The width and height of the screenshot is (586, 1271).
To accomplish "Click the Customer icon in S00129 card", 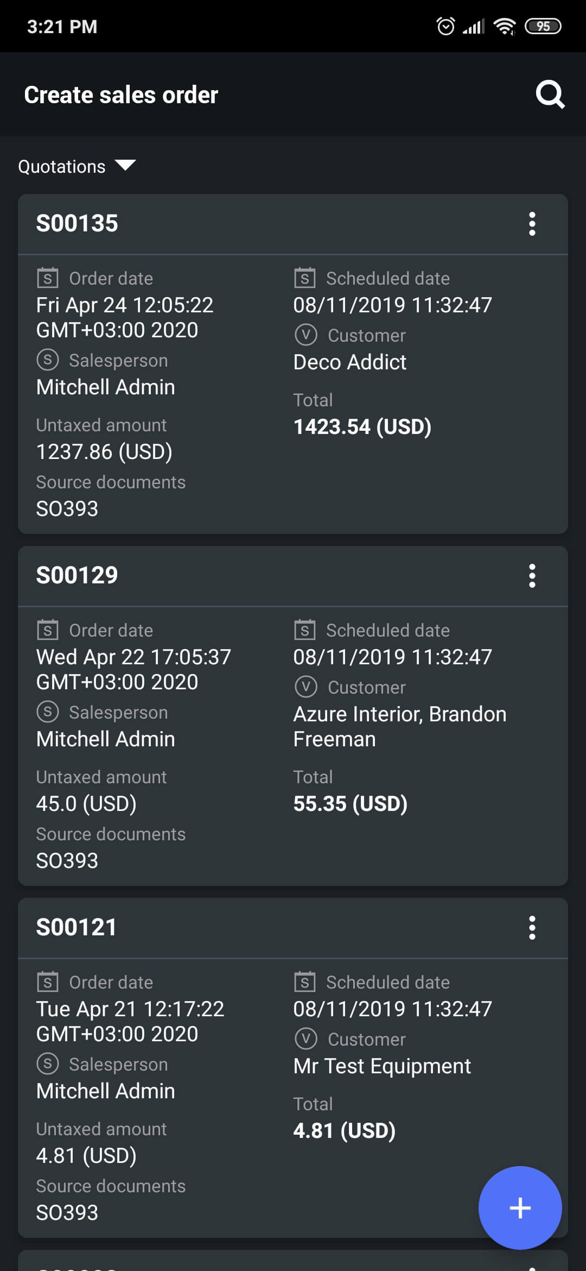I will click(x=305, y=687).
